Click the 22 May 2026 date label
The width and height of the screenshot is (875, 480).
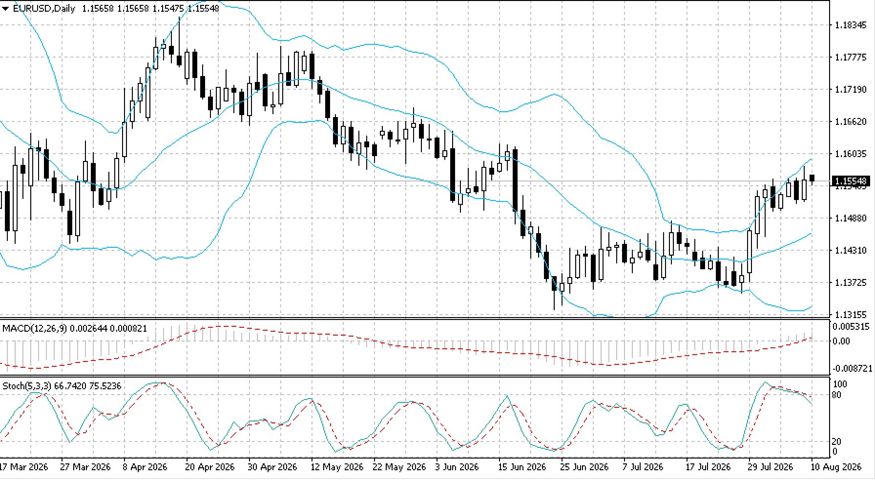pyautogui.click(x=399, y=467)
